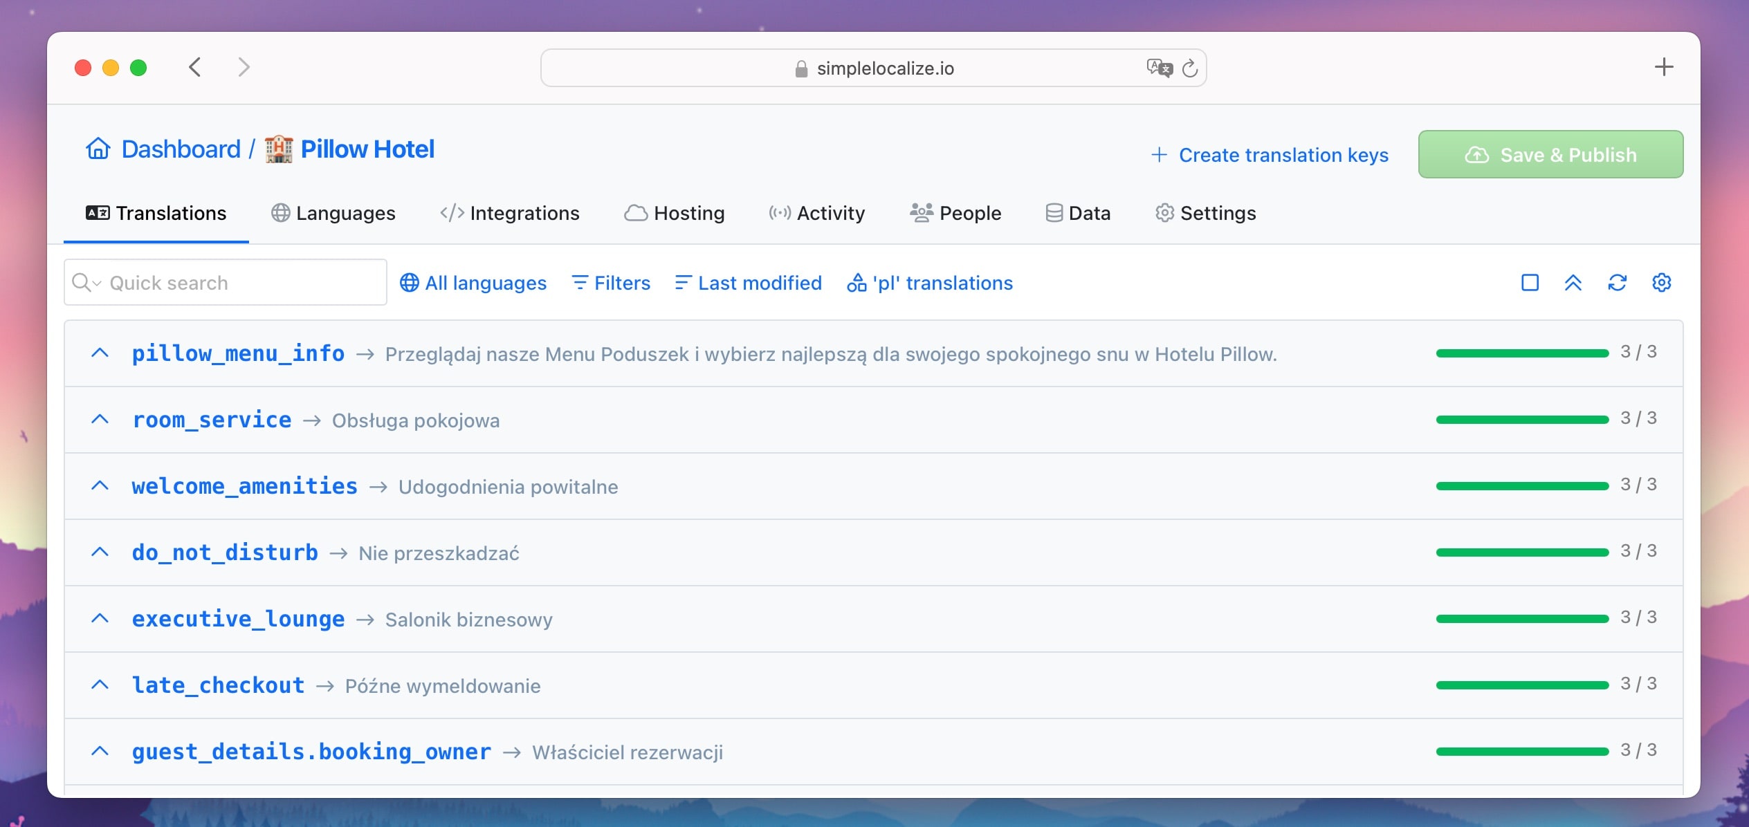
Task: Collapse the guest_details.booking_owner row chevron
Action: [100, 752]
